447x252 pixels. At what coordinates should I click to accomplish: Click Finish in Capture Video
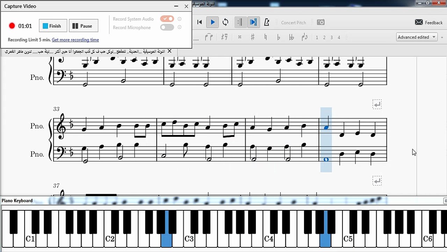click(53, 26)
